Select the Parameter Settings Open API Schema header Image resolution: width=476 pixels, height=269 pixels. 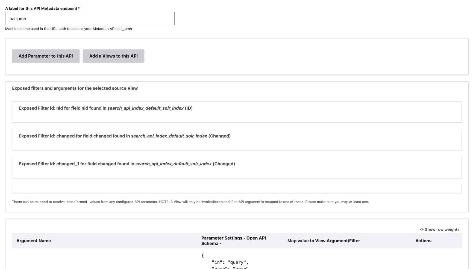pos(233,241)
